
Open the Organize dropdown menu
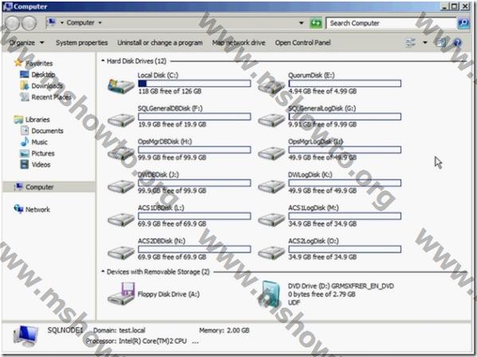coord(26,42)
